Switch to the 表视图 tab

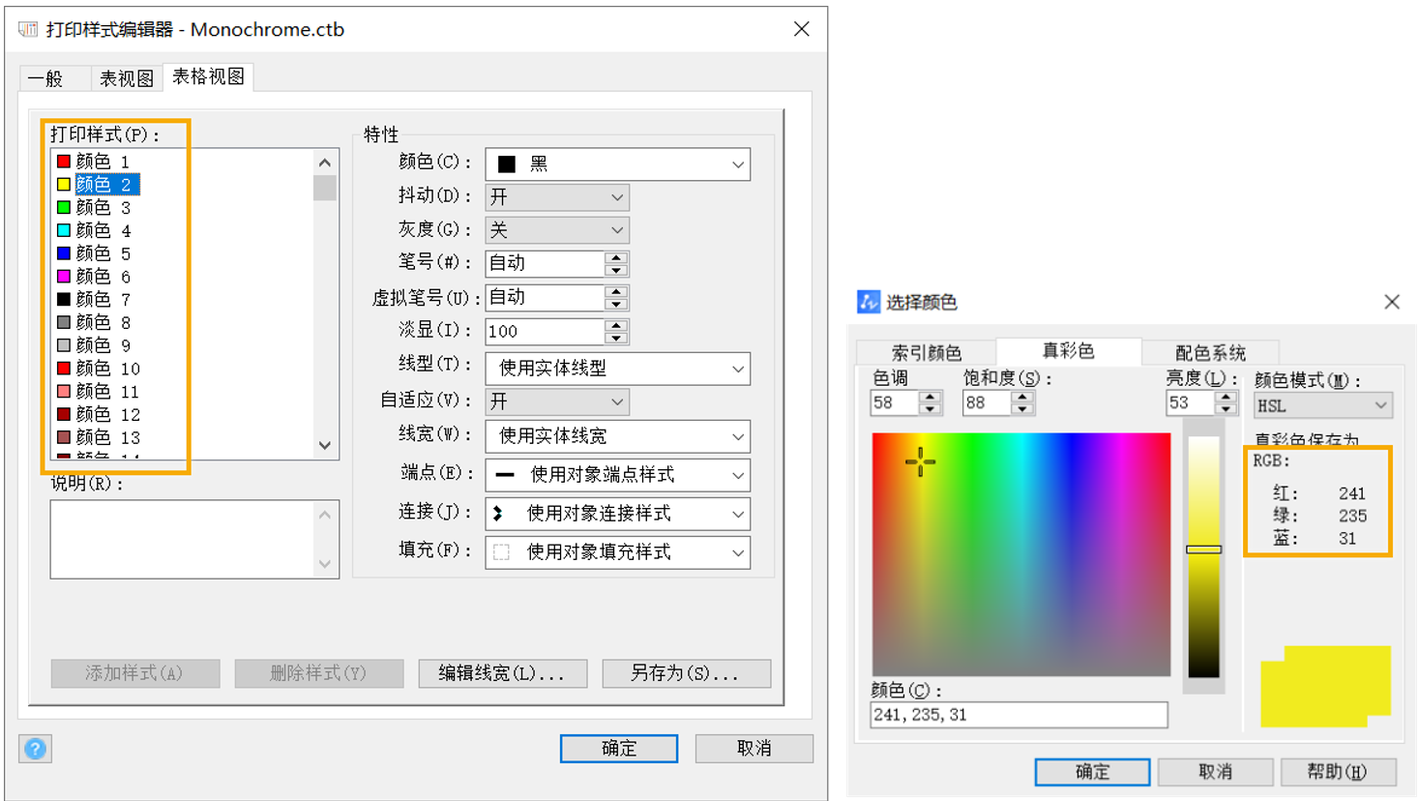coord(127,78)
